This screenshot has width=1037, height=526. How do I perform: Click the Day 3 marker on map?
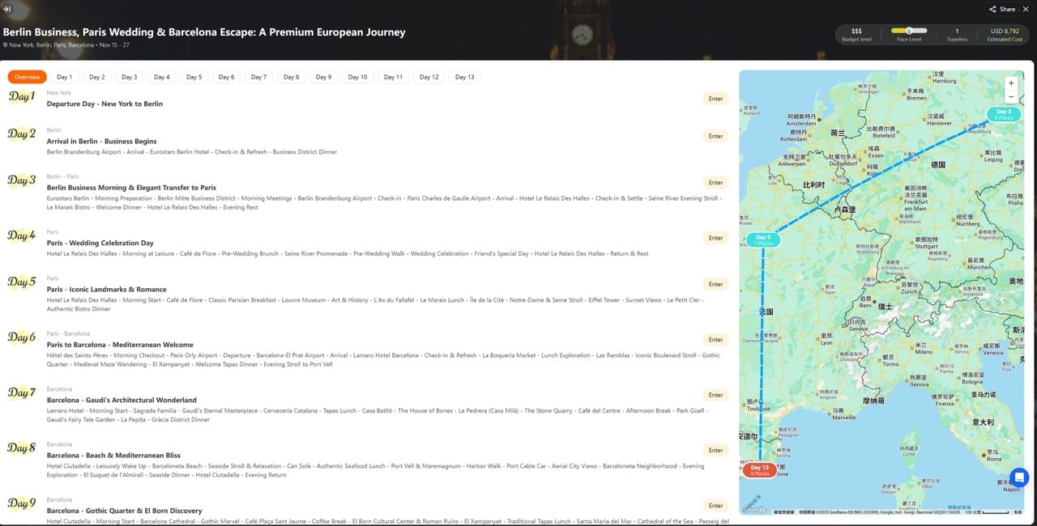[x=1003, y=114]
